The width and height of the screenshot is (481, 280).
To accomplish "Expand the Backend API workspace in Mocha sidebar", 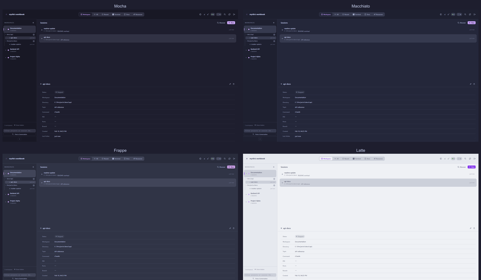I will 6,50.
